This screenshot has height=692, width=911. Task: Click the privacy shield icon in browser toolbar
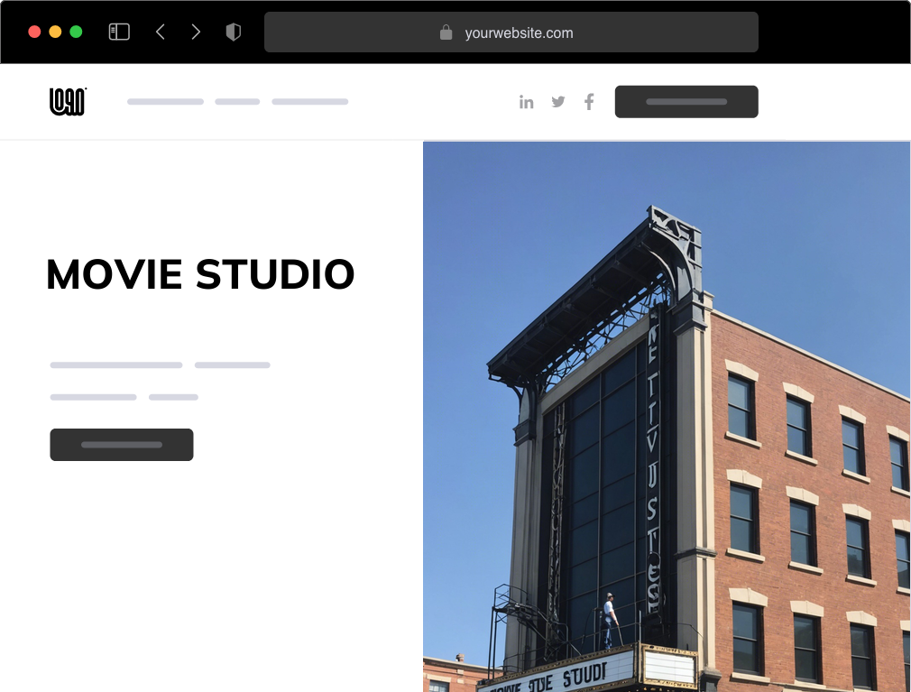[234, 31]
